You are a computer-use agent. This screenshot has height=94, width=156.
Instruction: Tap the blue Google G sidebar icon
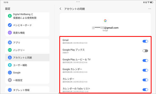pos(10,73)
